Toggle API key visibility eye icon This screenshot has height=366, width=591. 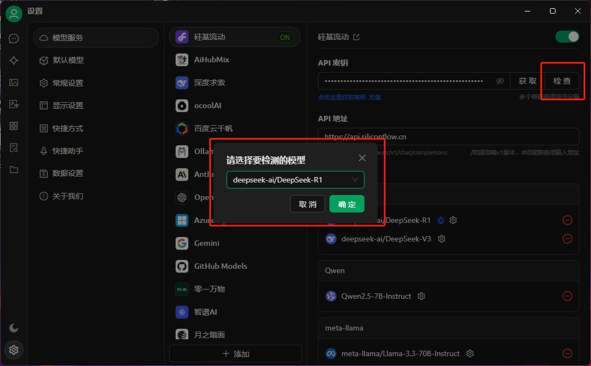tap(500, 81)
